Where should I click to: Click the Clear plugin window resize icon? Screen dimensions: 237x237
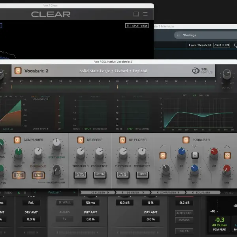[136, 14]
